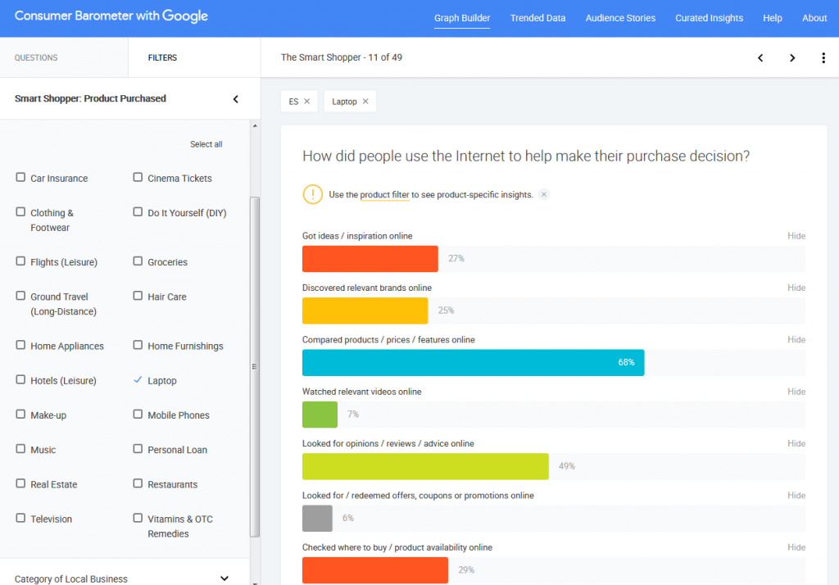The height and width of the screenshot is (585, 839).
Task: Check Vitamins & OTC Remedies checkbox
Action: (x=138, y=518)
